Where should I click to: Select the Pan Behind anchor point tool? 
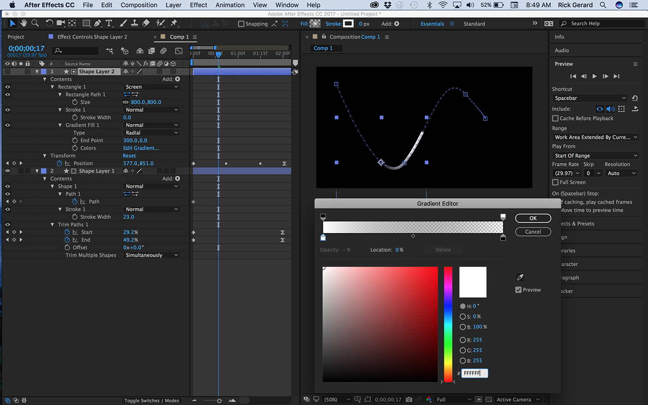click(x=72, y=23)
